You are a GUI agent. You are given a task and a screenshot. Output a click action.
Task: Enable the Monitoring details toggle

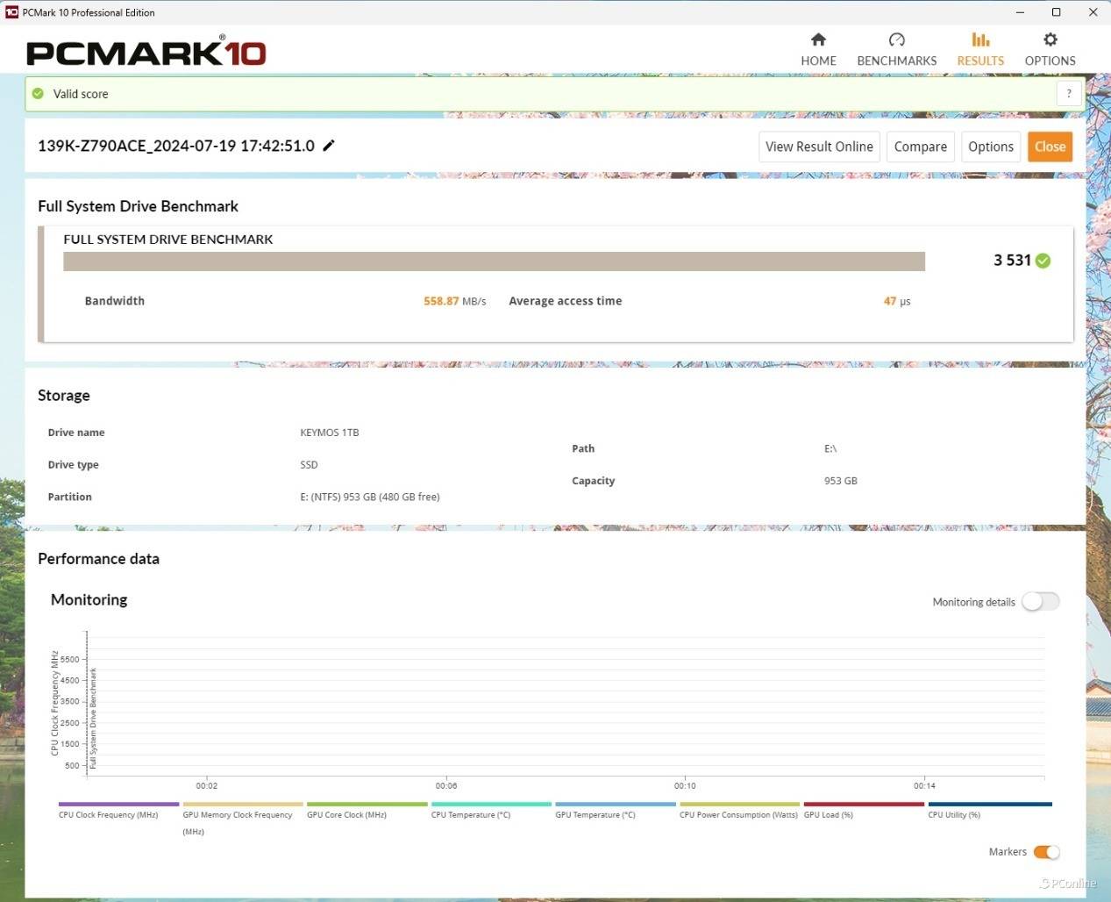click(1041, 601)
